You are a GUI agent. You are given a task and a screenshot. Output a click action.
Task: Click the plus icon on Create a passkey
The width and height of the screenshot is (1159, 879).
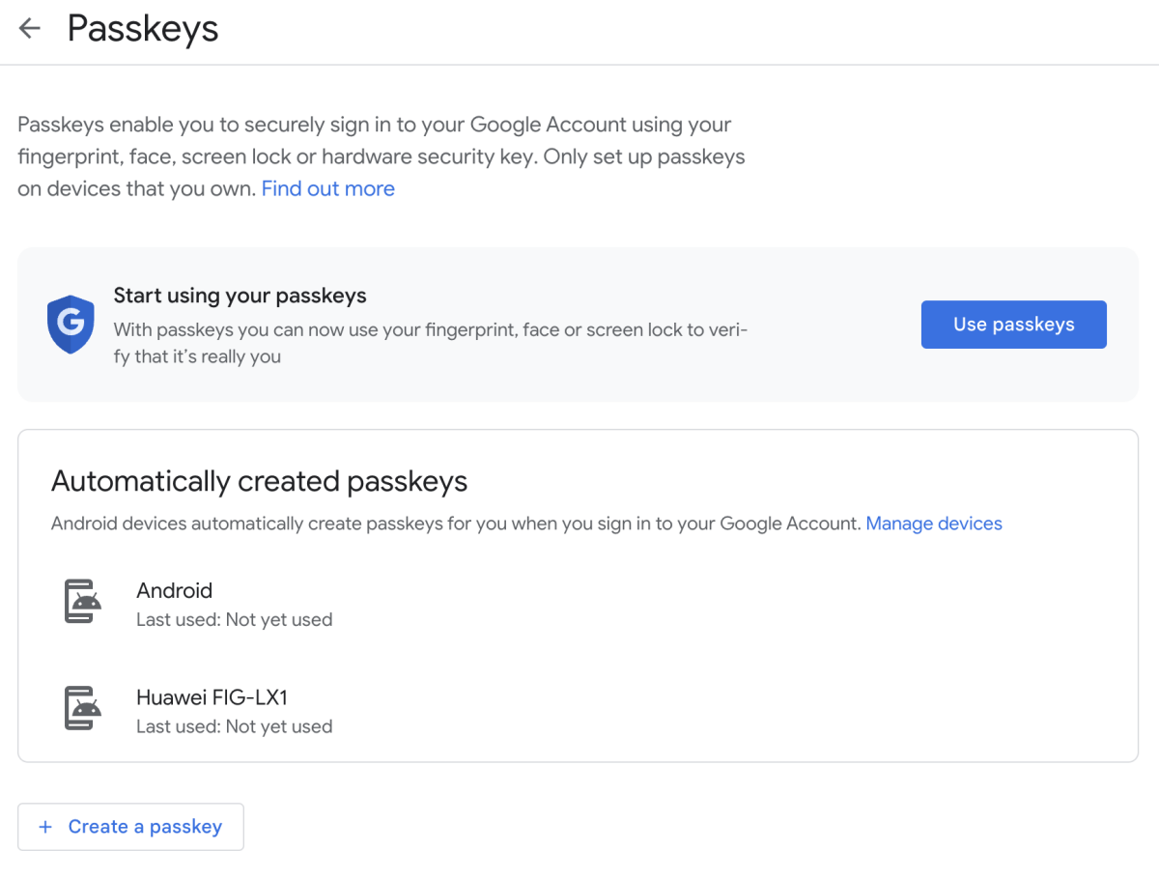pos(44,827)
